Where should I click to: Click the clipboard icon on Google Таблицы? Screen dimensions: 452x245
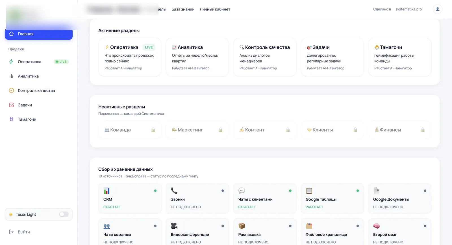(x=309, y=191)
